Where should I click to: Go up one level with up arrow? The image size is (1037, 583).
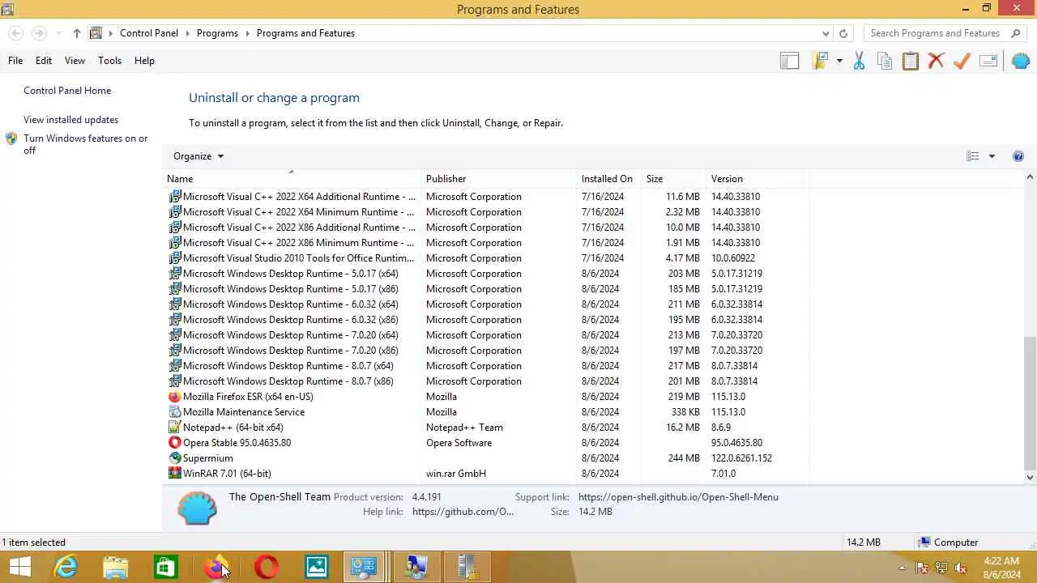click(77, 33)
